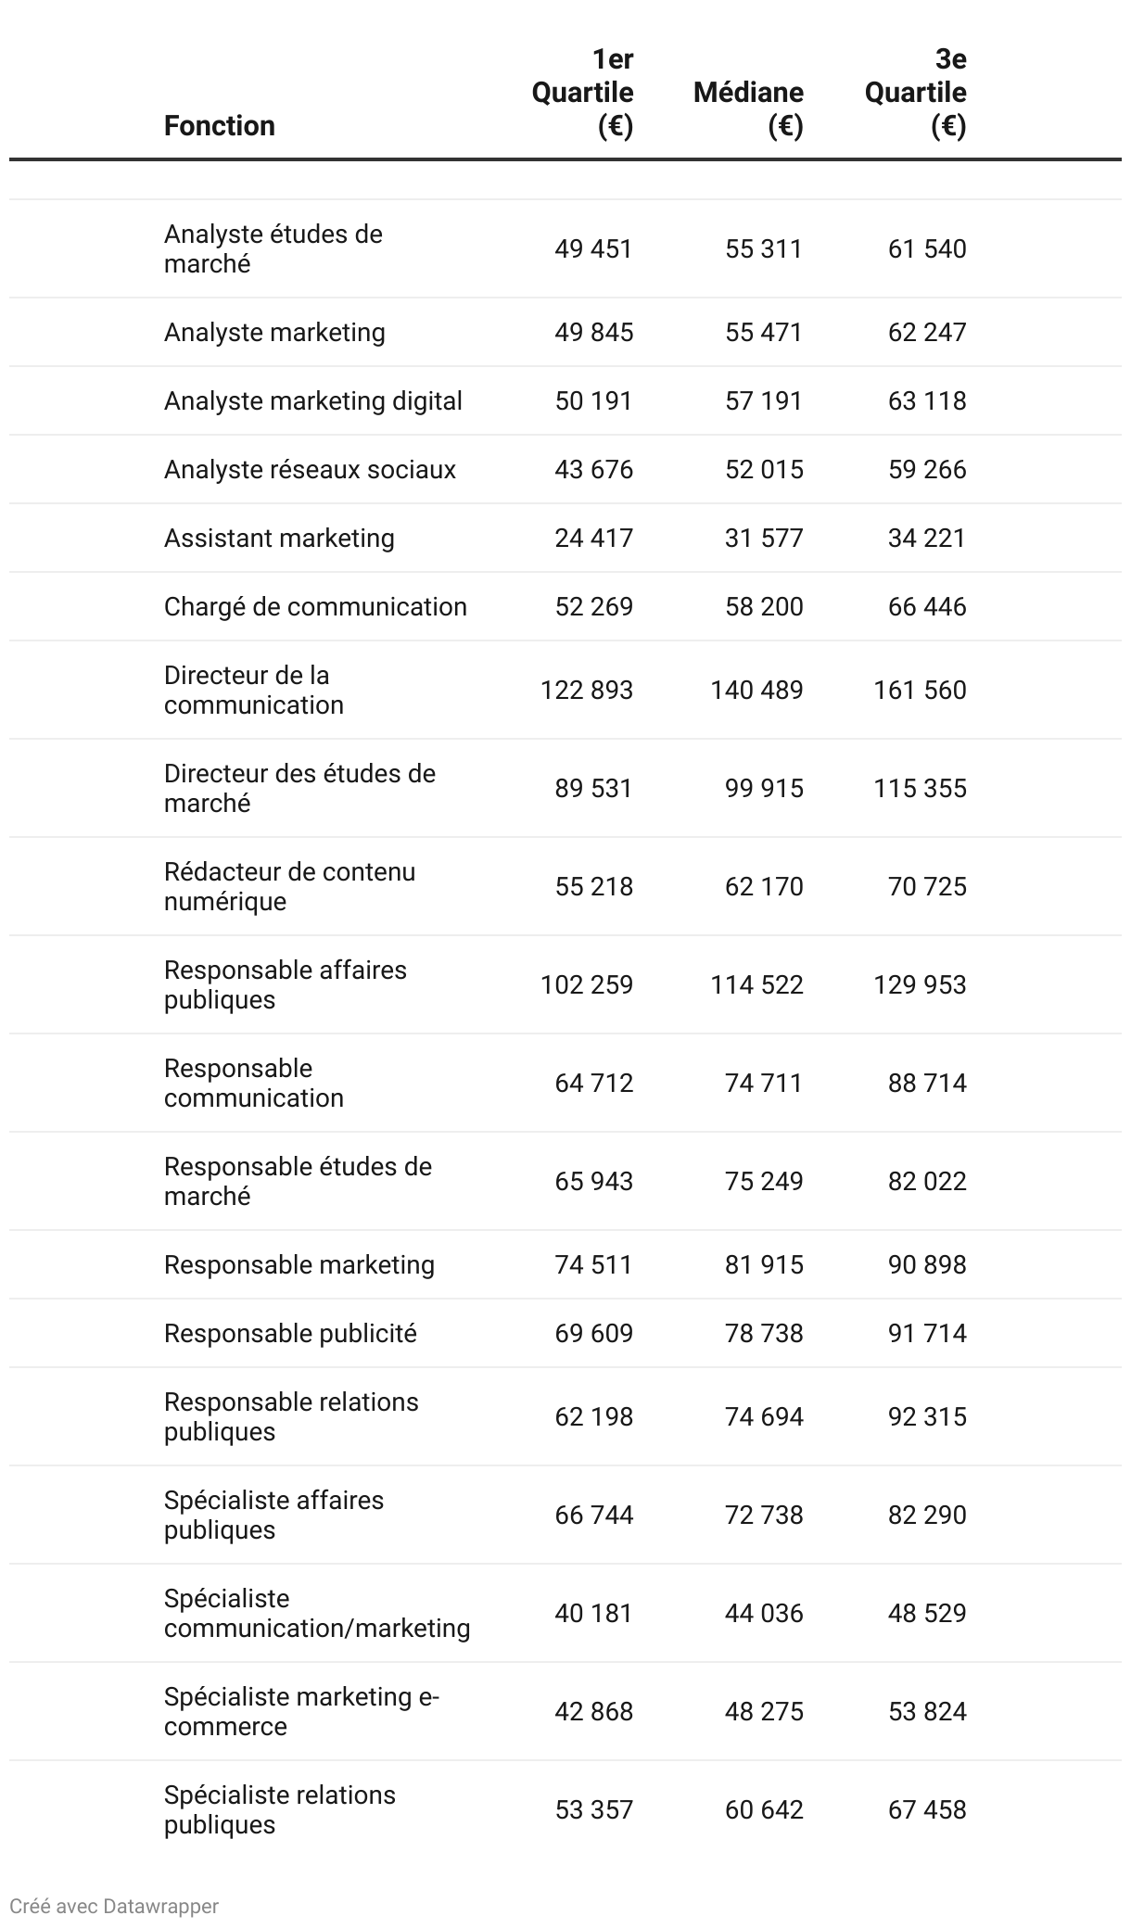
Task: Select the Rédacteur de contenu numérique label
Action: pos(289,886)
